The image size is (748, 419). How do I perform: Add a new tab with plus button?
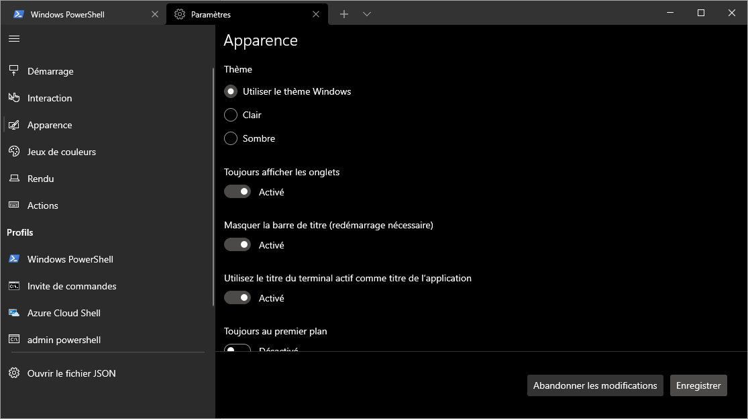[344, 14]
